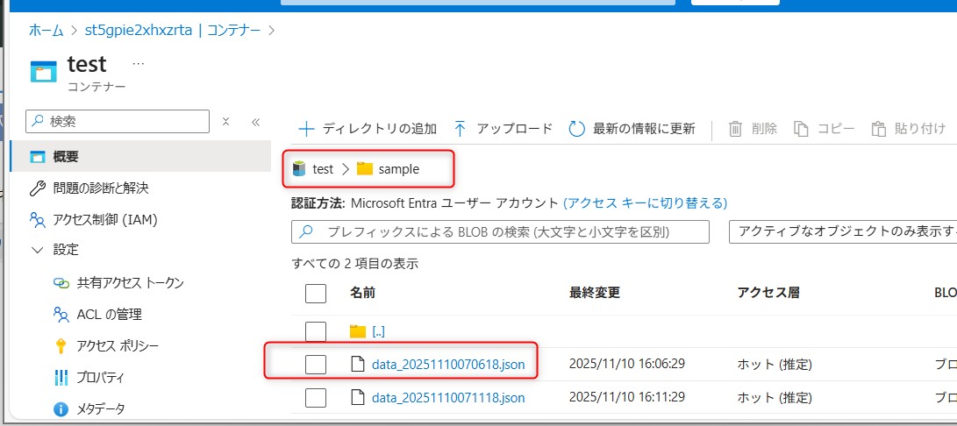Click the wrench icon for 問題の診断と解決
The image size is (957, 426).
[x=38, y=188]
